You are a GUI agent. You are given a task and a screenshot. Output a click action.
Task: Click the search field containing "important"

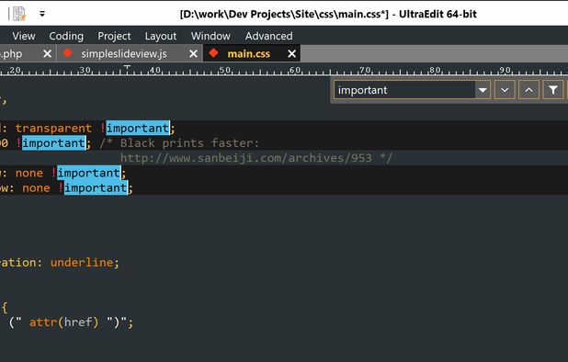click(404, 90)
